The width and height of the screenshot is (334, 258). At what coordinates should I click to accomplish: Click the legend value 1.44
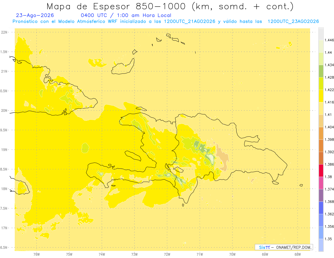pos(328,53)
